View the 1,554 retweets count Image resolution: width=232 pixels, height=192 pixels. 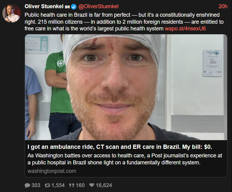(x=58, y=185)
